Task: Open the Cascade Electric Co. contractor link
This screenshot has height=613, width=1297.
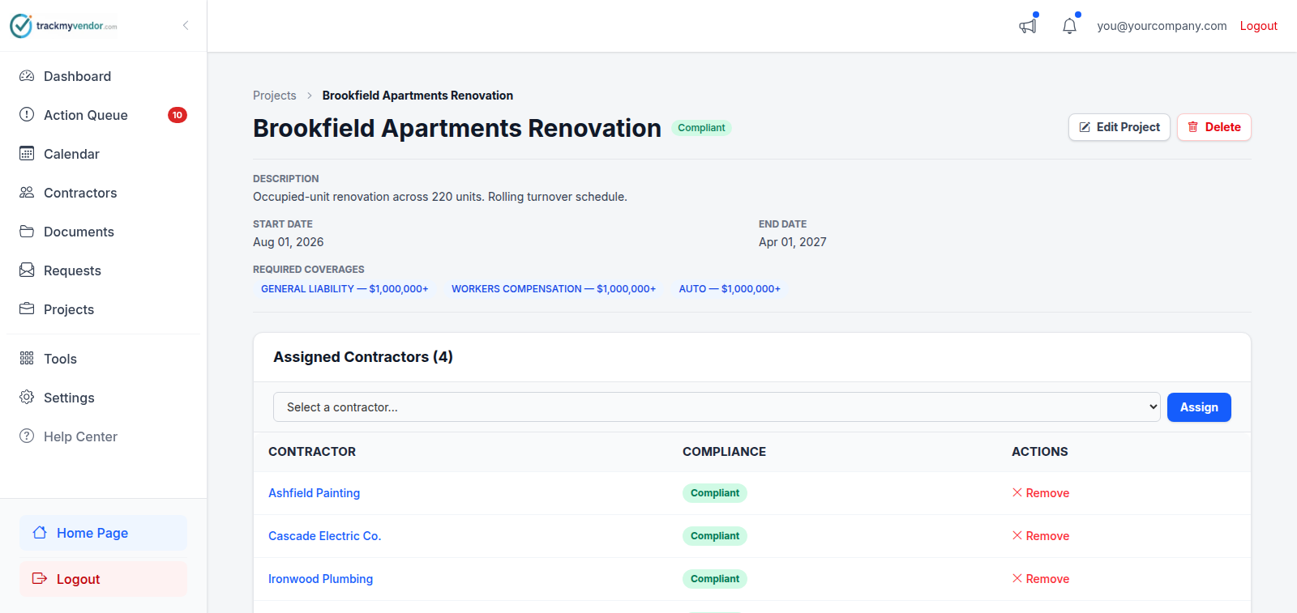Action: coord(324,536)
